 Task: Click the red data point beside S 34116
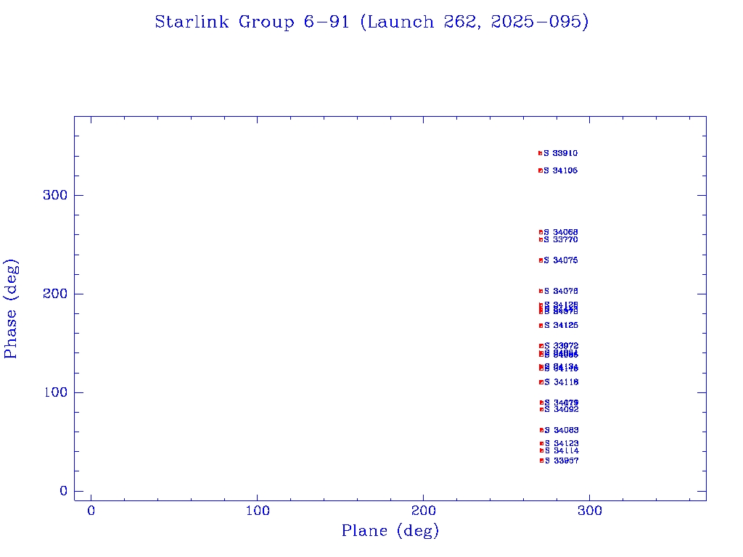[x=541, y=382]
